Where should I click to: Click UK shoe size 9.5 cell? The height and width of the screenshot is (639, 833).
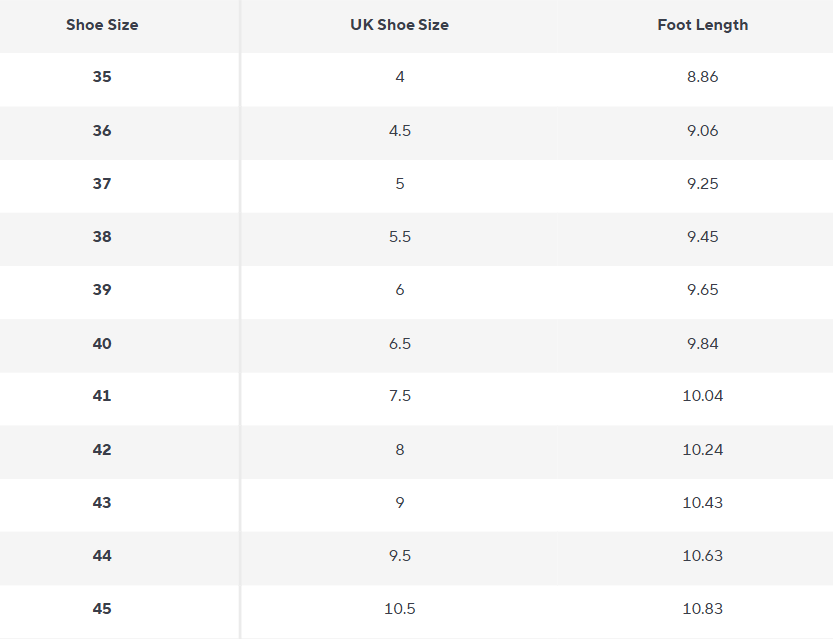[400, 556]
